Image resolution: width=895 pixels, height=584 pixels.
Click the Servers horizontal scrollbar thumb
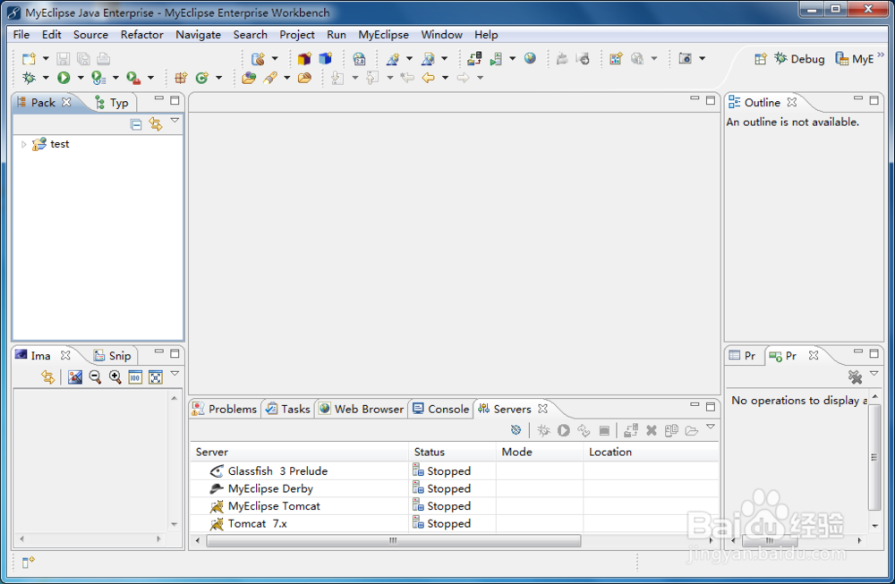[x=393, y=540]
